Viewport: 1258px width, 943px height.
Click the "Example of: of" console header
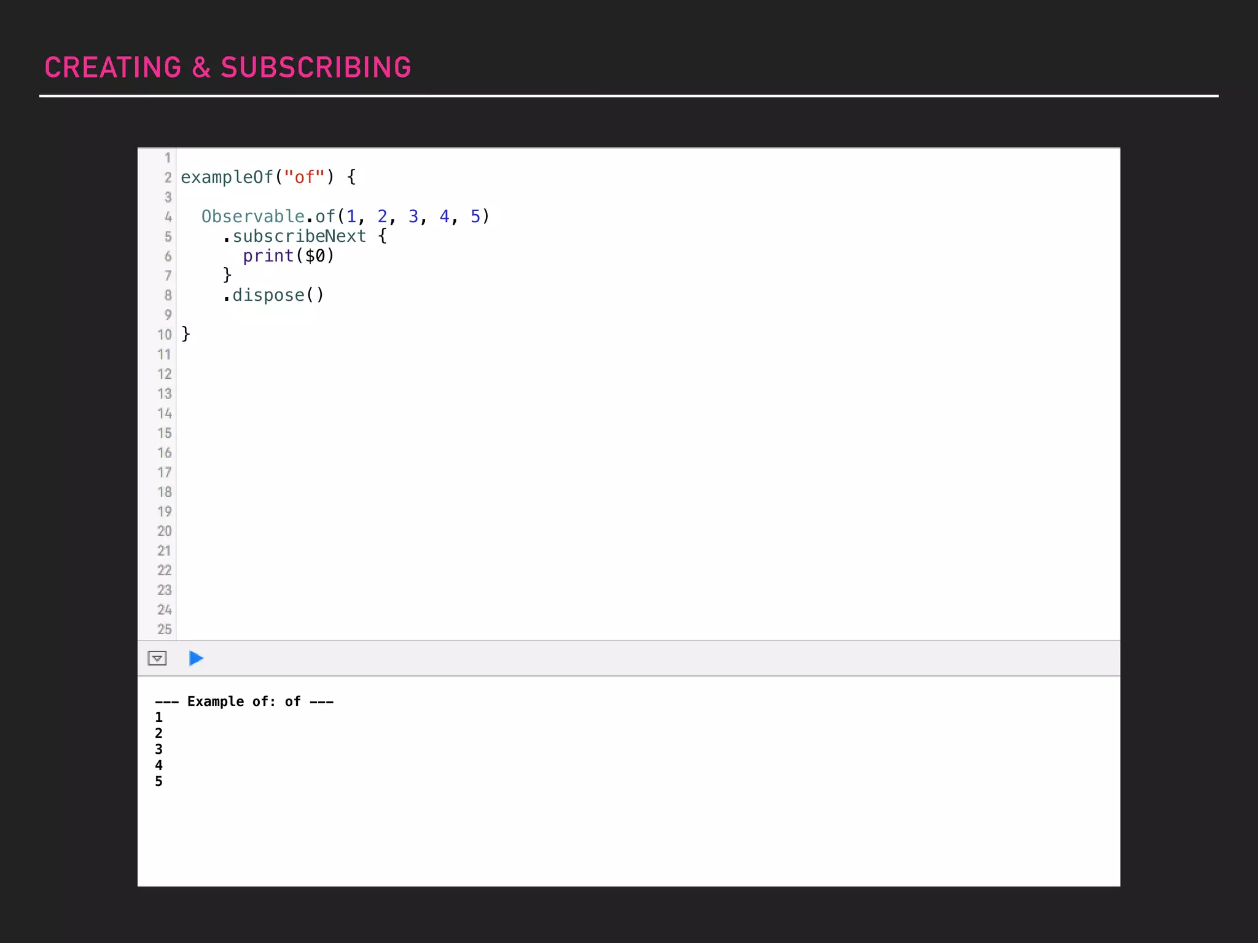click(244, 701)
